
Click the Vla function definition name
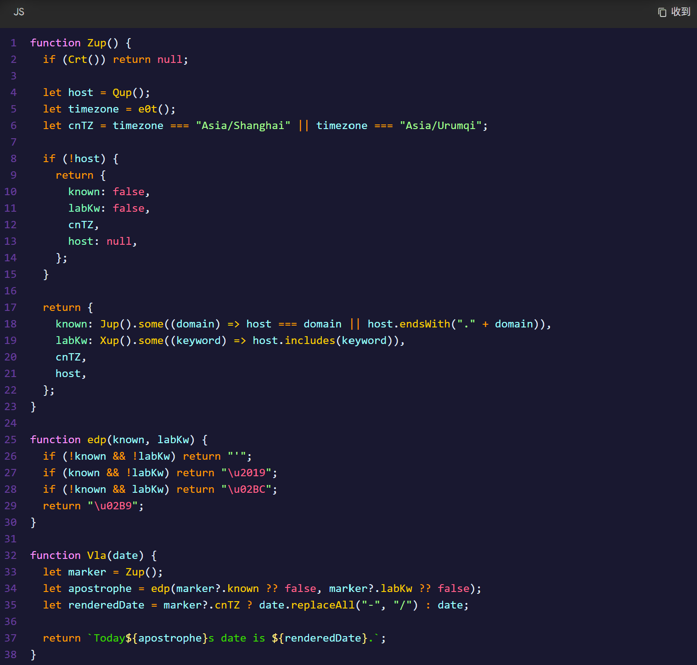[97, 556]
